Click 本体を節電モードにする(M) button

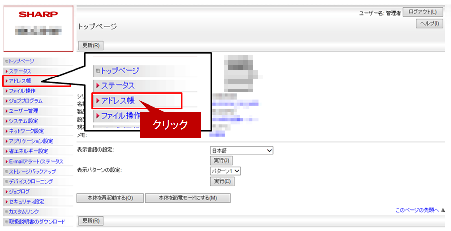tap(188, 198)
